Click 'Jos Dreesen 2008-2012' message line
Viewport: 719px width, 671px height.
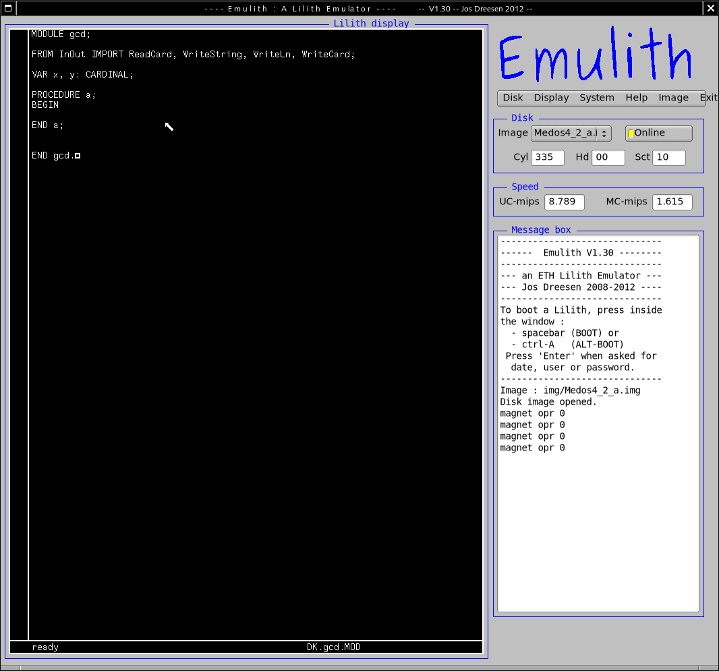[x=578, y=287]
